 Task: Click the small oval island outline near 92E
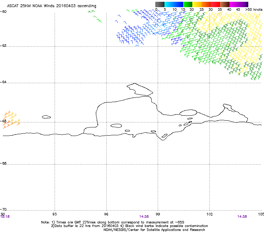[x=46, y=117]
